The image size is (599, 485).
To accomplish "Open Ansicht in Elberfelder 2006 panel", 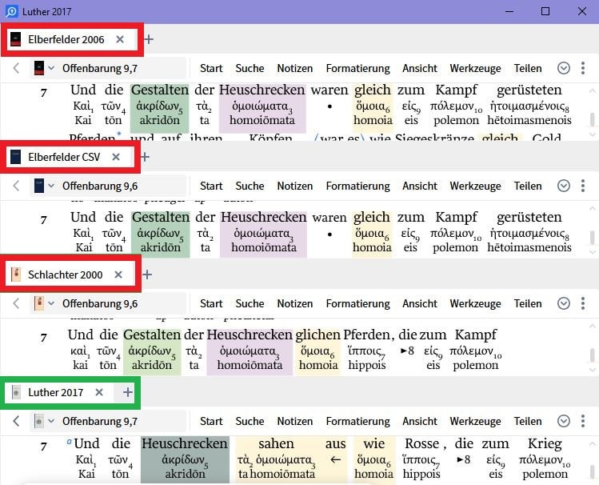I will pos(420,68).
